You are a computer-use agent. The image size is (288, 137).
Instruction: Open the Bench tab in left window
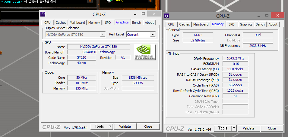(136, 23)
